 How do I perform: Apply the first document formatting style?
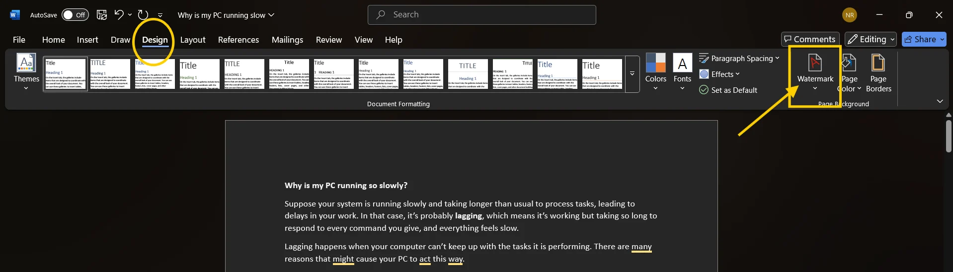coord(66,74)
